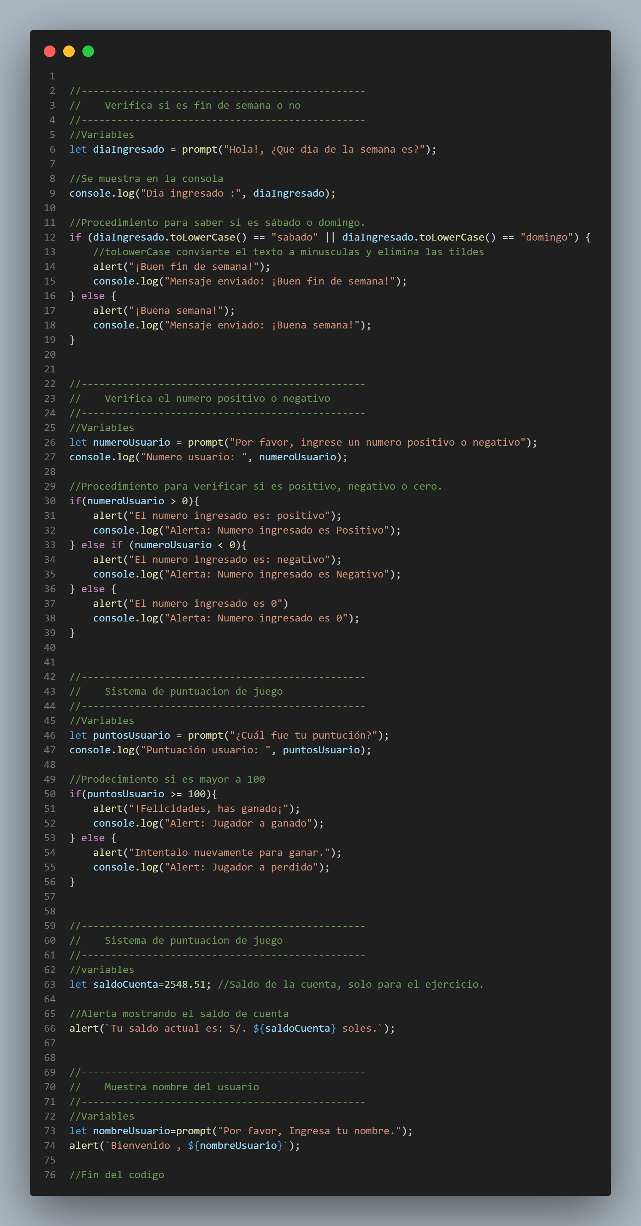The height and width of the screenshot is (1226, 641).
Task: Click the 'let puntosUsuario = prompt' line
Action: tap(229, 735)
